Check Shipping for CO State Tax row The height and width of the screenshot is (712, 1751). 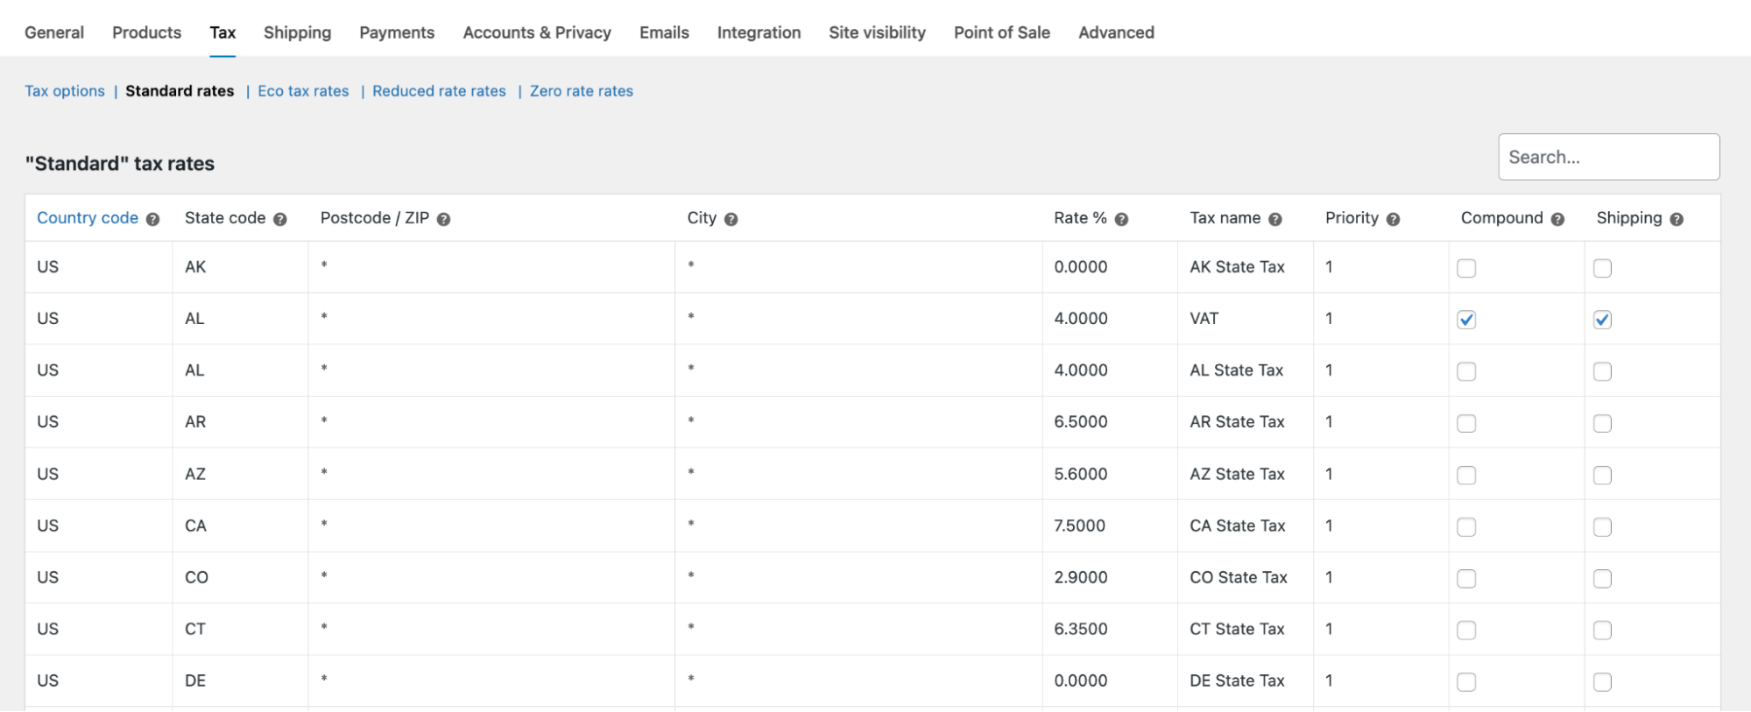click(1602, 578)
